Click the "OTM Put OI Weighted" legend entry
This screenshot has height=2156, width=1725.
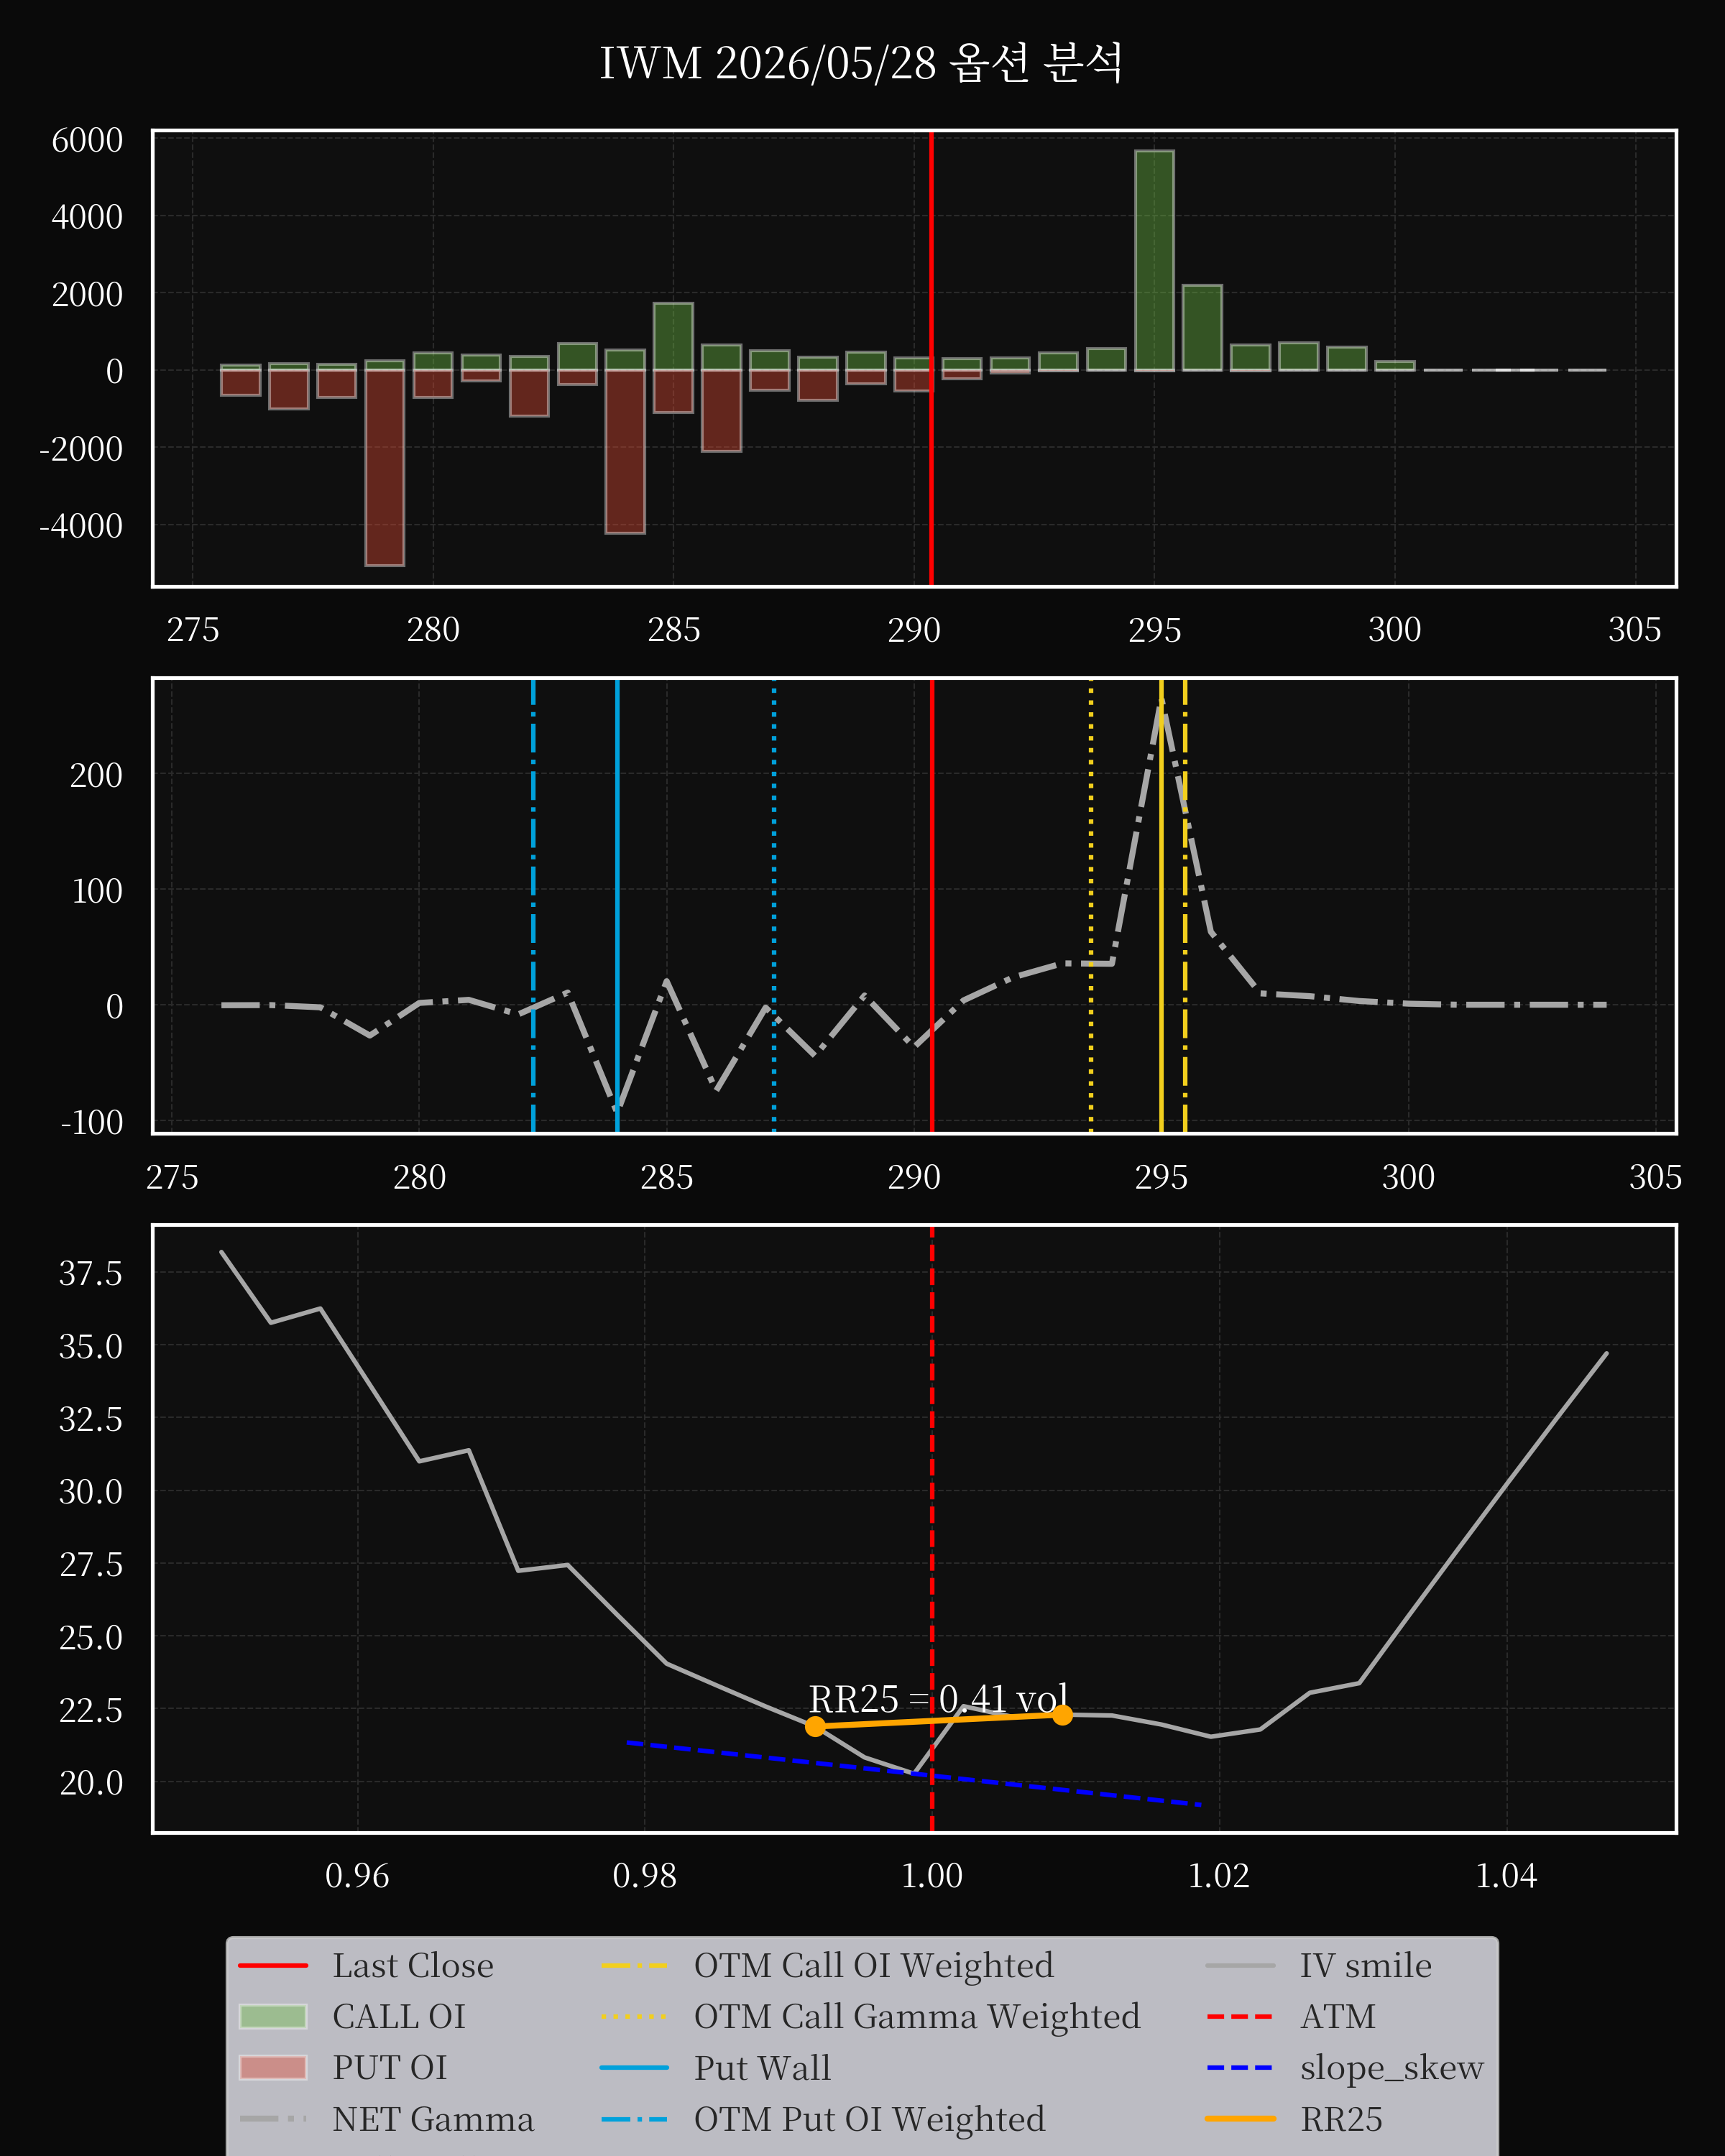click(x=822, y=2119)
